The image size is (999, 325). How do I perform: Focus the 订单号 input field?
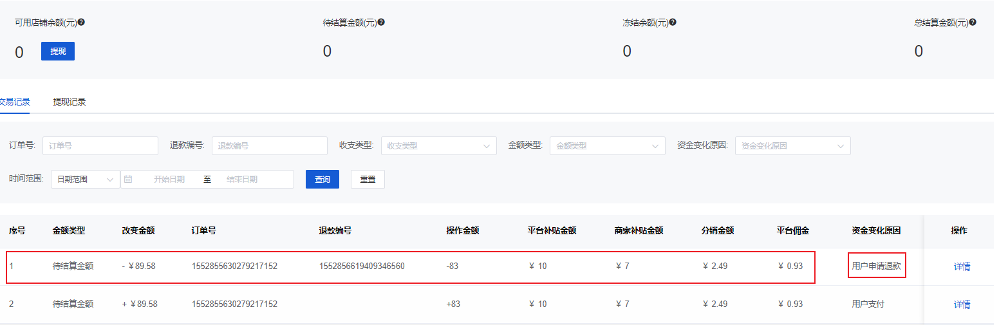tap(100, 146)
